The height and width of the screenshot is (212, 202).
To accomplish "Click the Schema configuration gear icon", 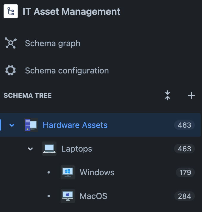I will [11, 70].
